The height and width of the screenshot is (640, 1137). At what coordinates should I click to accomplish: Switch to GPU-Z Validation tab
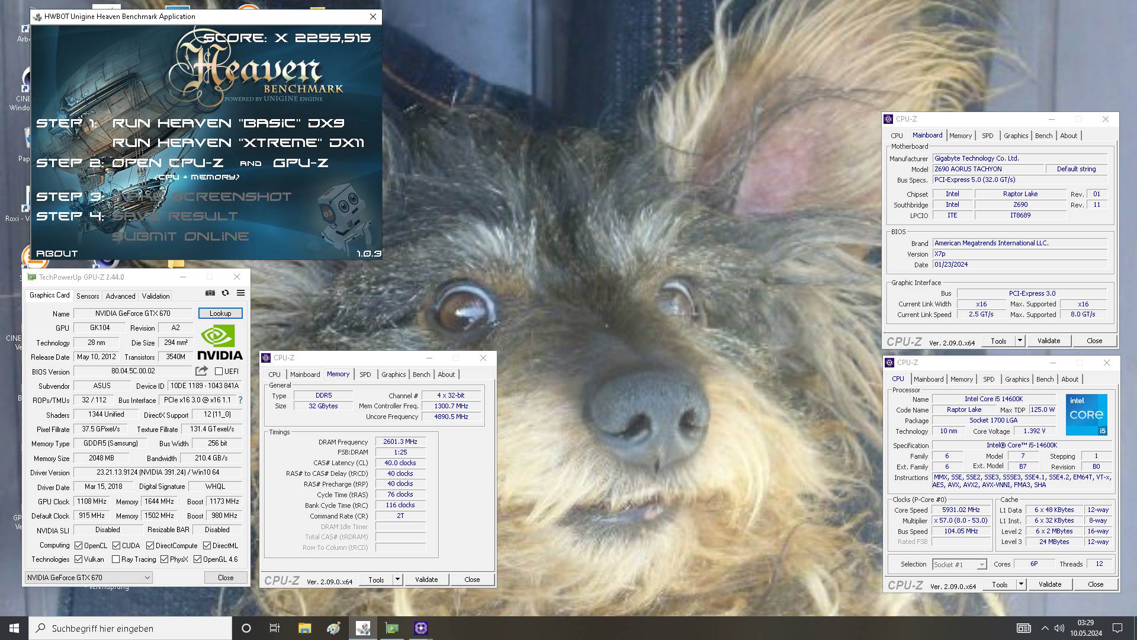[156, 296]
